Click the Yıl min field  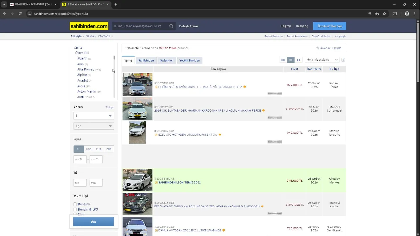[80, 183]
